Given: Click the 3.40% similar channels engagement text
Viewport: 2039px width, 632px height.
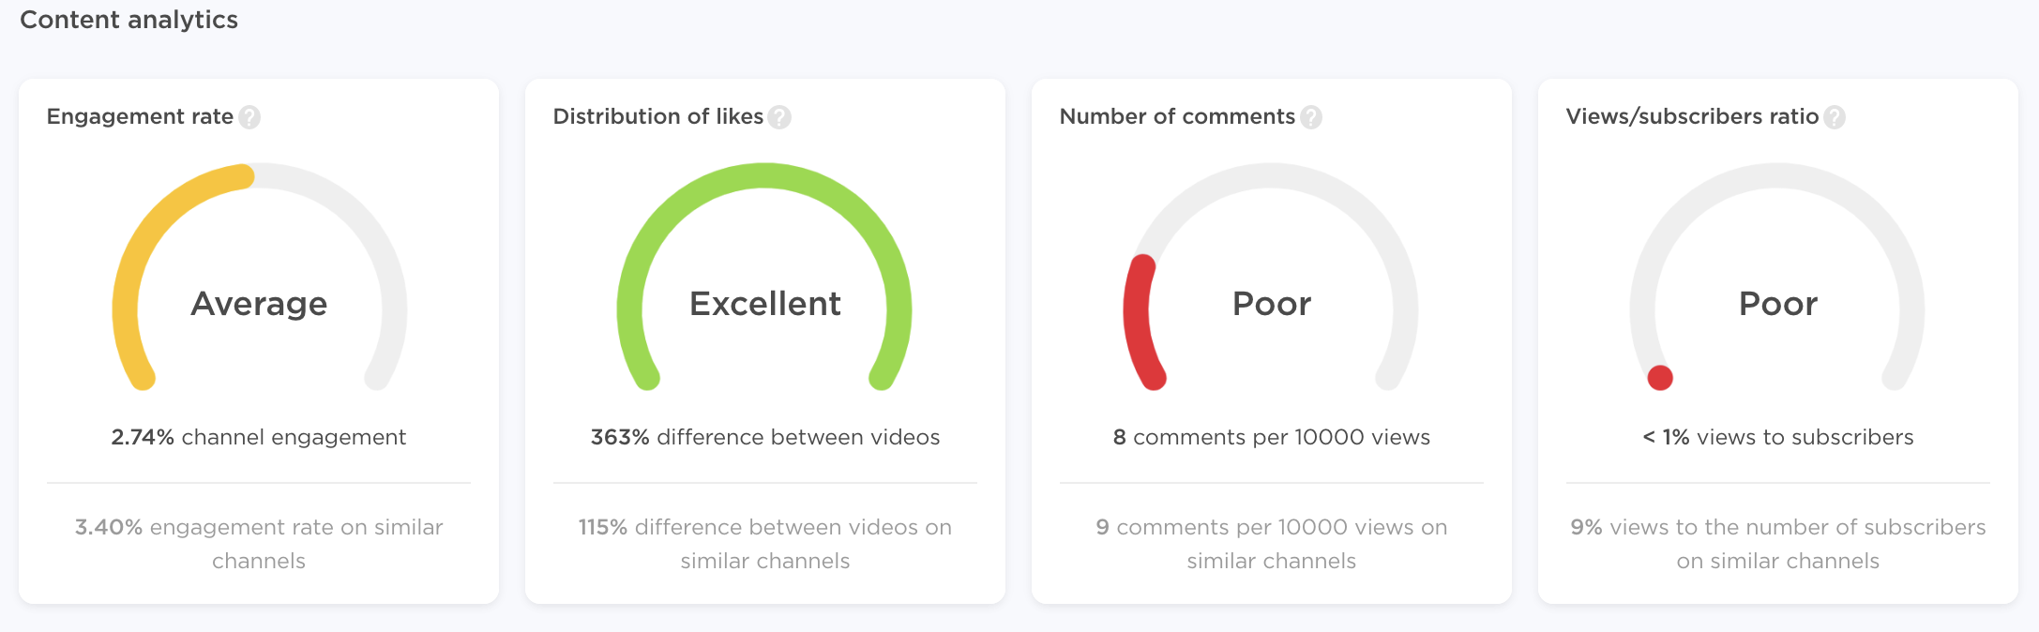Looking at the screenshot, I should click(259, 544).
